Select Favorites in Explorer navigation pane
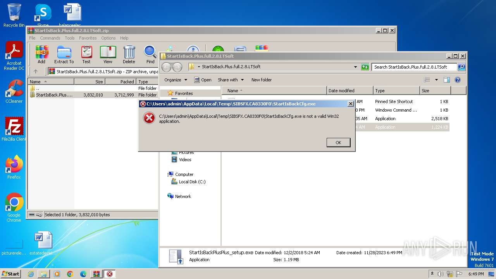496x279 pixels. point(184,93)
